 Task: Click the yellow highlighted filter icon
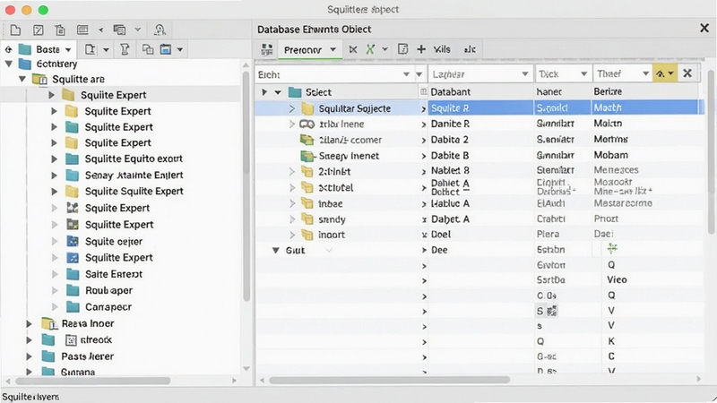coord(665,73)
